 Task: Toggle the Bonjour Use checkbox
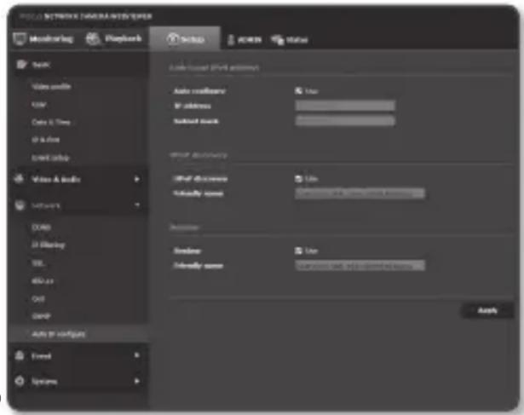click(x=298, y=251)
